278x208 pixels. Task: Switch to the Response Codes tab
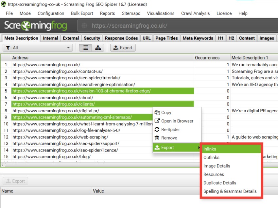point(121,38)
